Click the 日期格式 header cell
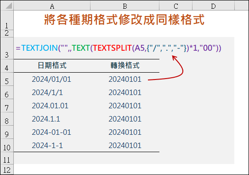Viewport: 249px width, 175px height. 52,65
